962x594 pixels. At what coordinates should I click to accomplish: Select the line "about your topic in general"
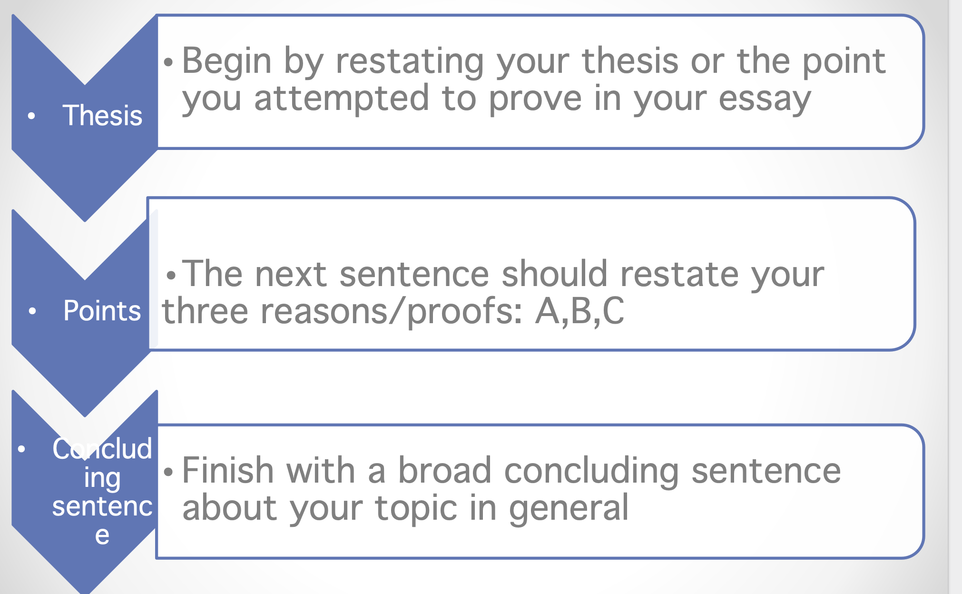[405, 508]
